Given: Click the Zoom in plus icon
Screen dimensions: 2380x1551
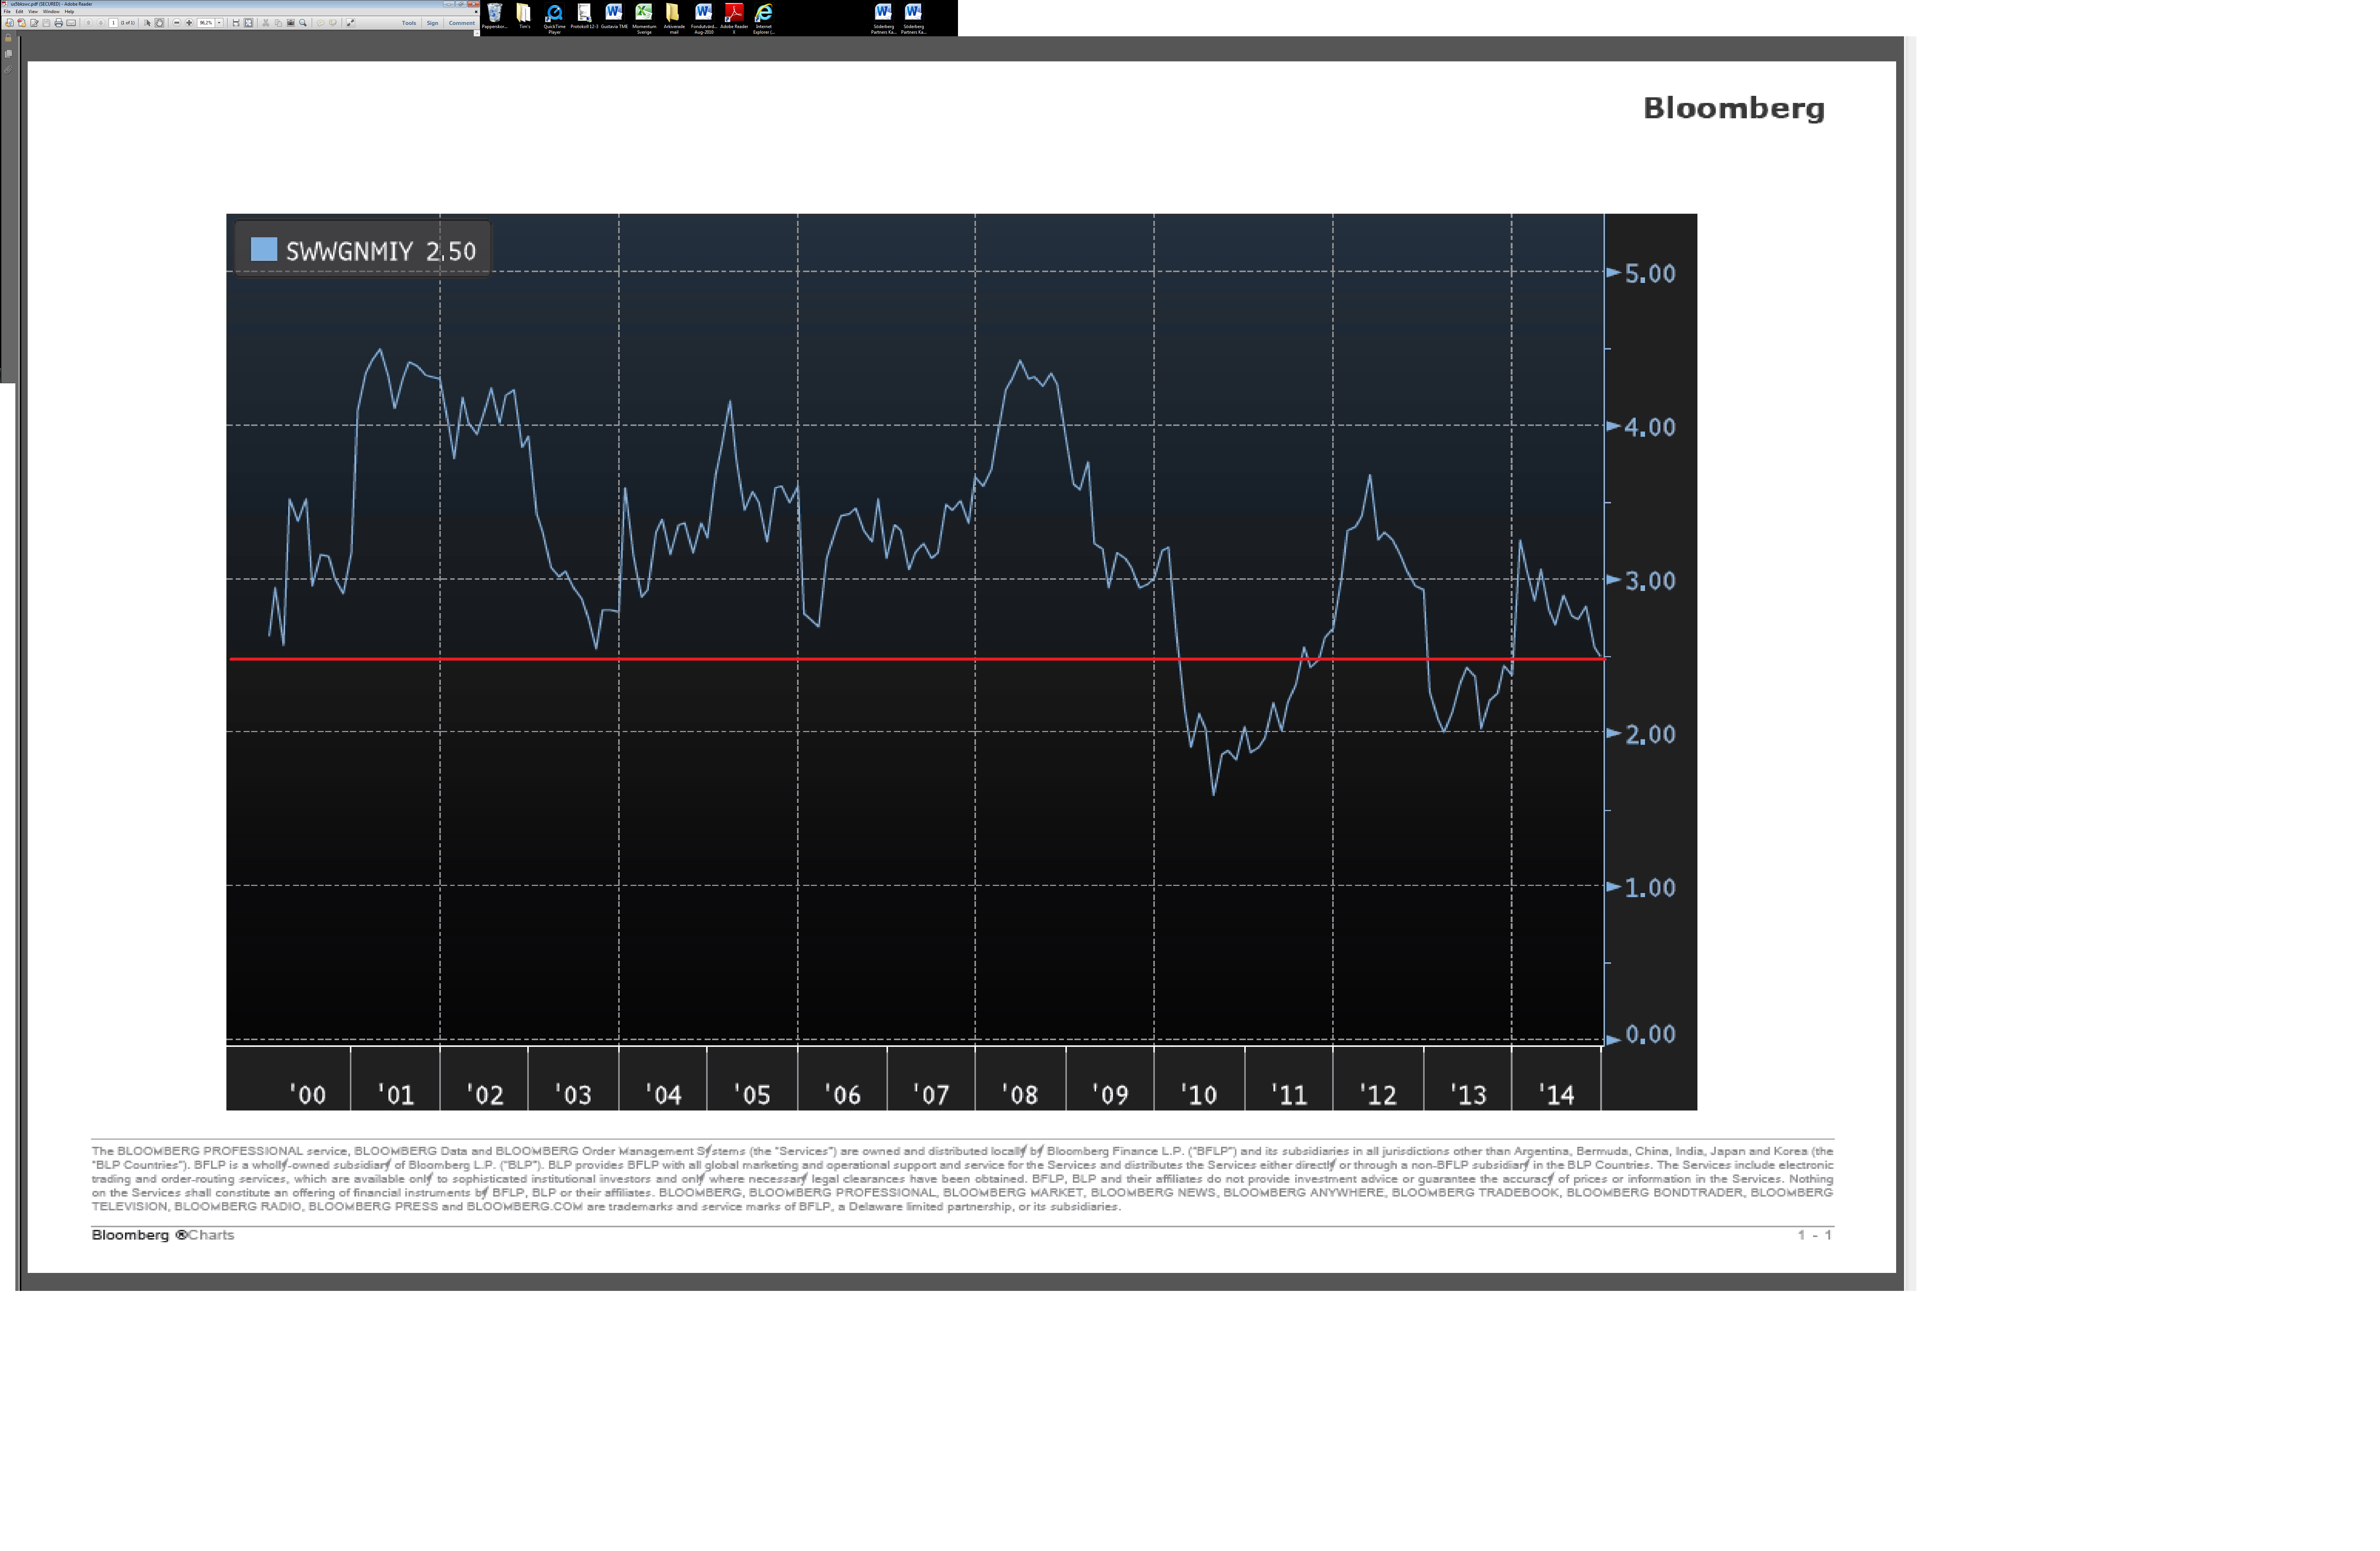Looking at the screenshot, I should [x=189, y=23].
